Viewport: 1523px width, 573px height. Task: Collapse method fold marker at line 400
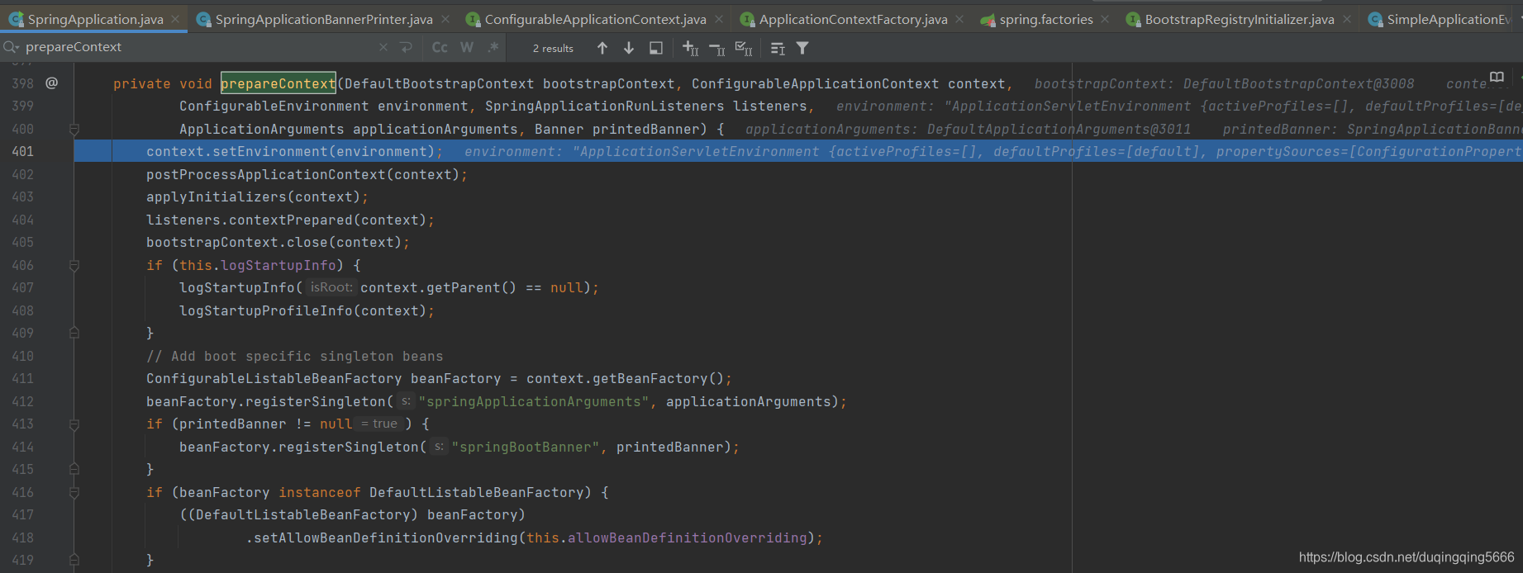click(x=74, y=130)
